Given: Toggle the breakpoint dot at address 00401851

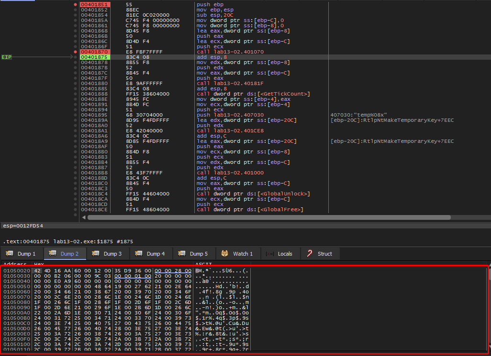Looking at the screenshot, I should (x=75, y=4).
